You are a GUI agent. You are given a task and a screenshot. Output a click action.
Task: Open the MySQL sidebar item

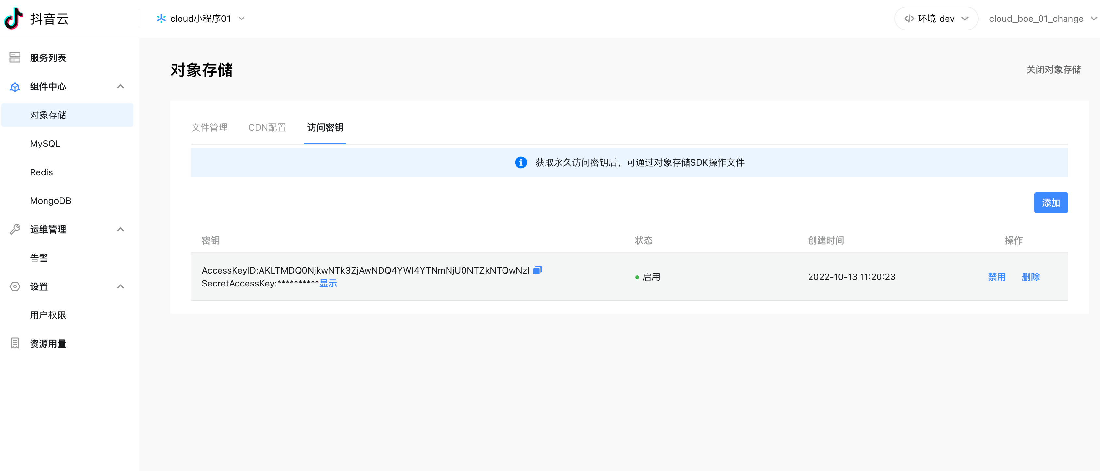45,144
